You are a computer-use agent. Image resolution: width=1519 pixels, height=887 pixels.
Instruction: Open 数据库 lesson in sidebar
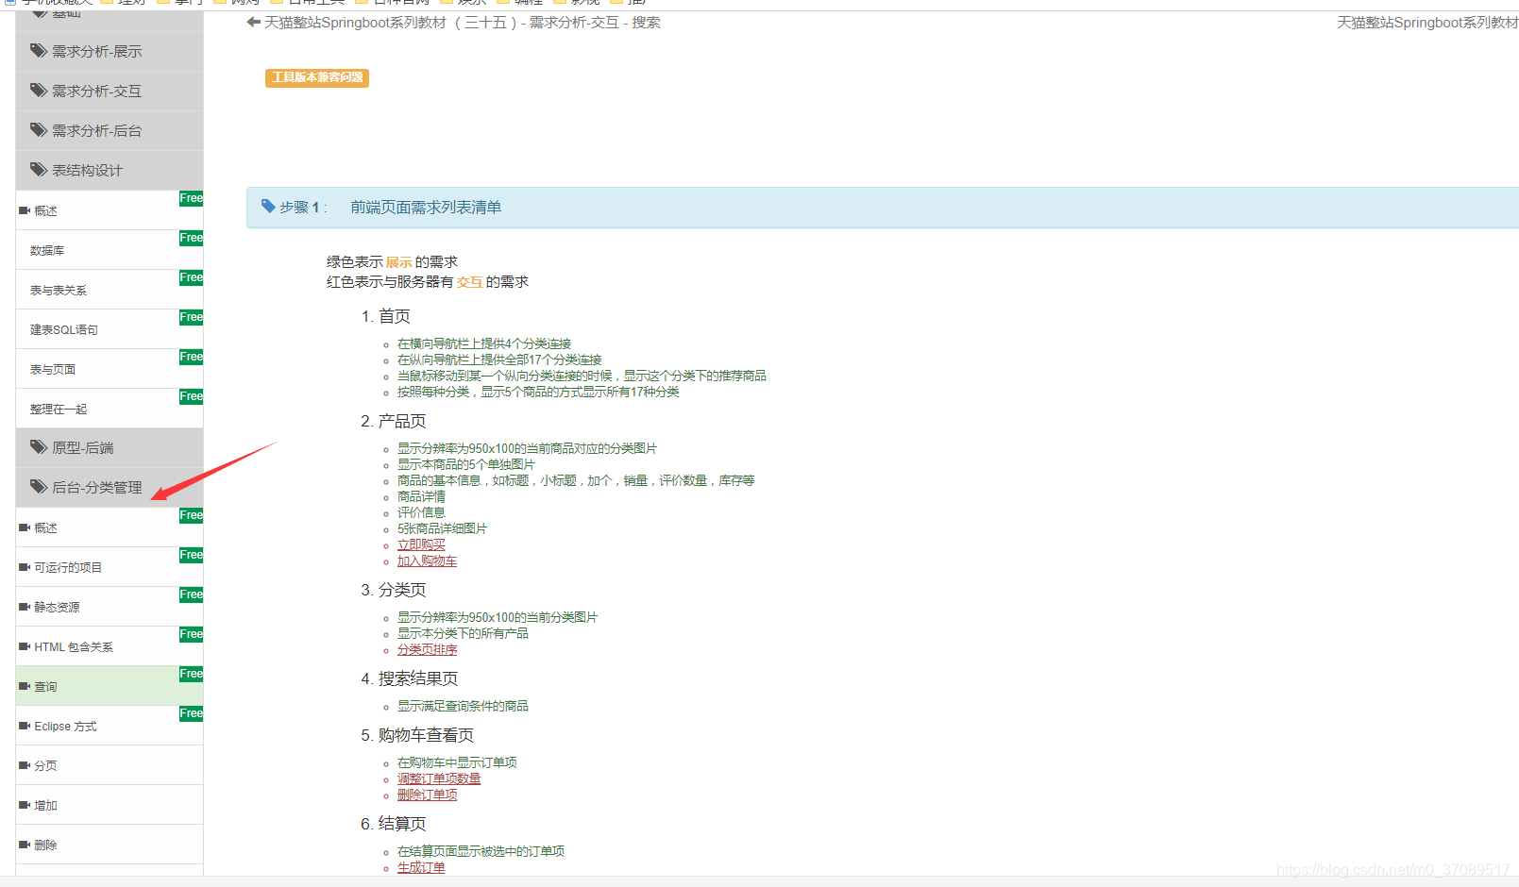click(x=110, y=250)
